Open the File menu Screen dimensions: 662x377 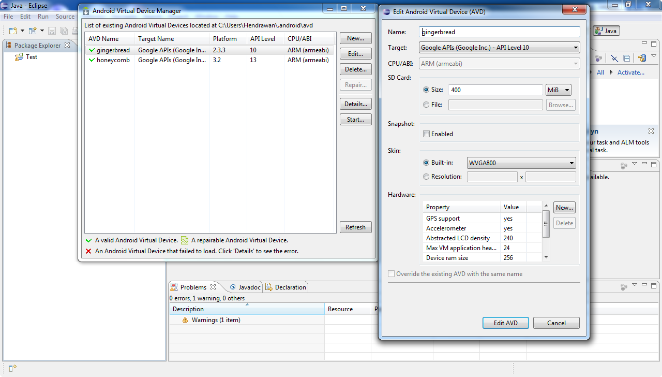pos(8,17)
